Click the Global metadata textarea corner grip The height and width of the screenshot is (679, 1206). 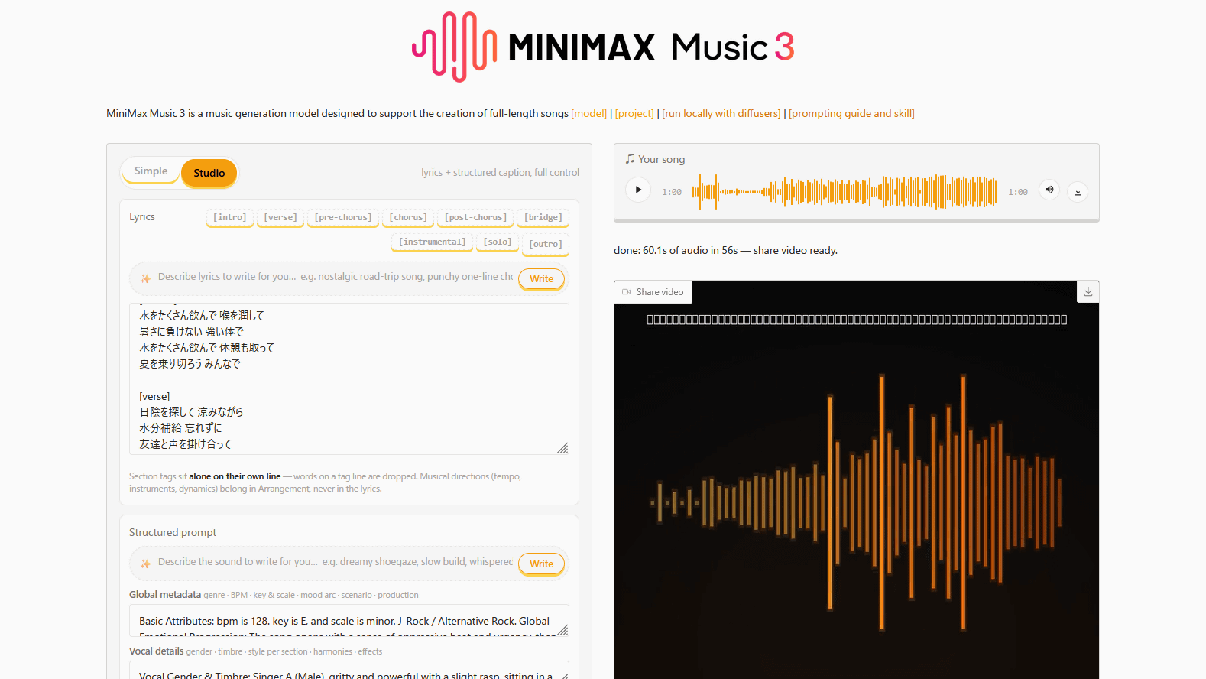(x=562, y=630)
